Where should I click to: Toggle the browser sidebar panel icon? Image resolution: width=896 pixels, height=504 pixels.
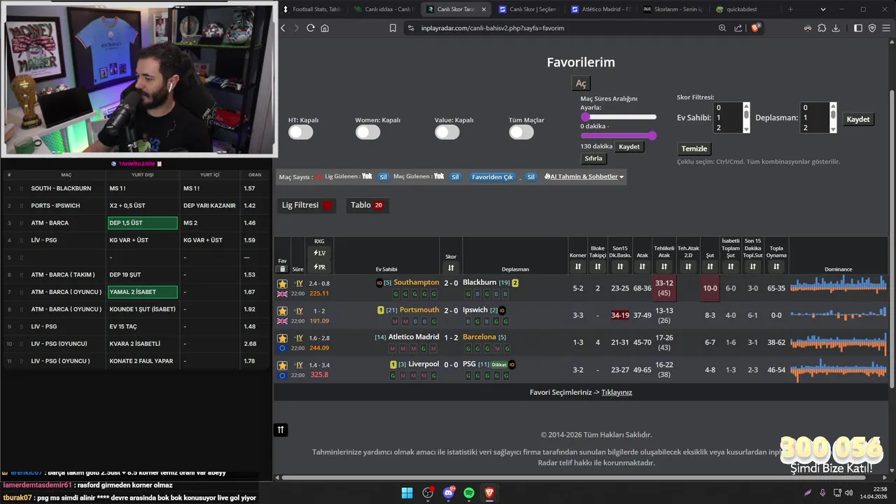[x=858, y=28]
